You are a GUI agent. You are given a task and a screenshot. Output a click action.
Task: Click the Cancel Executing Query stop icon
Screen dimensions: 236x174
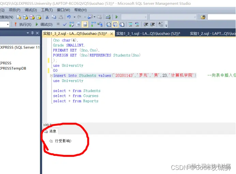(x=58, y=24)
